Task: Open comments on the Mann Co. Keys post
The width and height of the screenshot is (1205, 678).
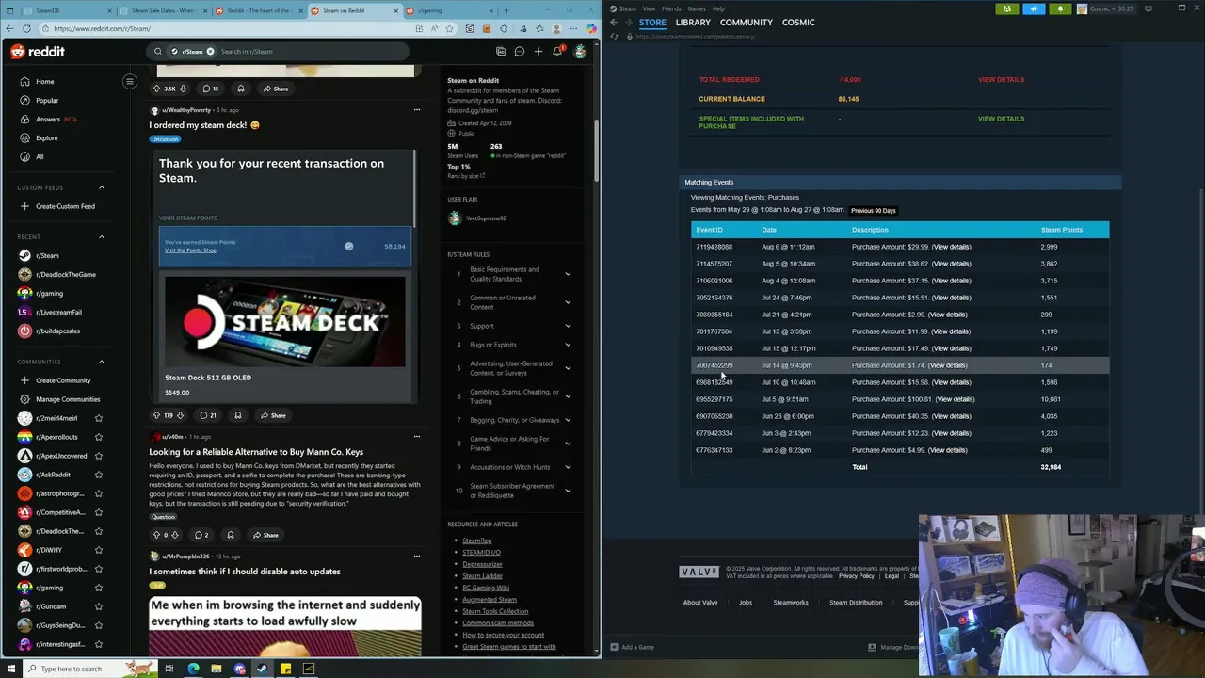Action: tap(201, 535)
